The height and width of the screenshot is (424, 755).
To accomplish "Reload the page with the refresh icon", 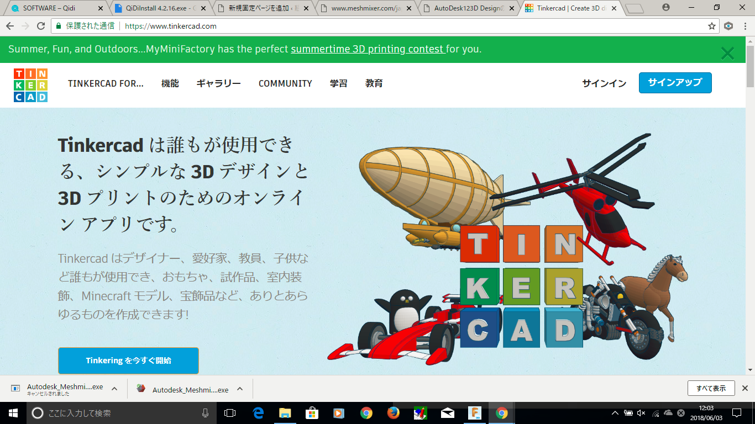I will 41,26.
